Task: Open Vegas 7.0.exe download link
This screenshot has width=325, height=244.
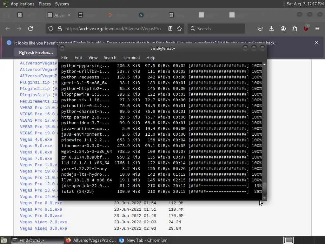Action: 36,159
